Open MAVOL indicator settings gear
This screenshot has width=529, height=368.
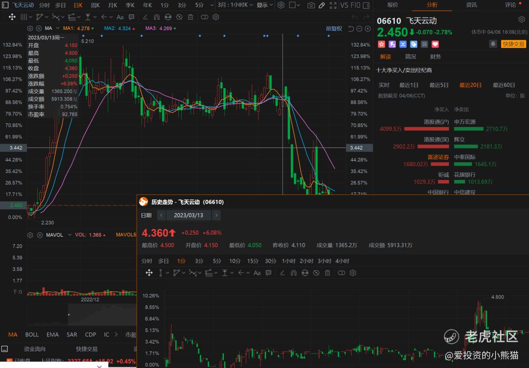tap(30, 235)
